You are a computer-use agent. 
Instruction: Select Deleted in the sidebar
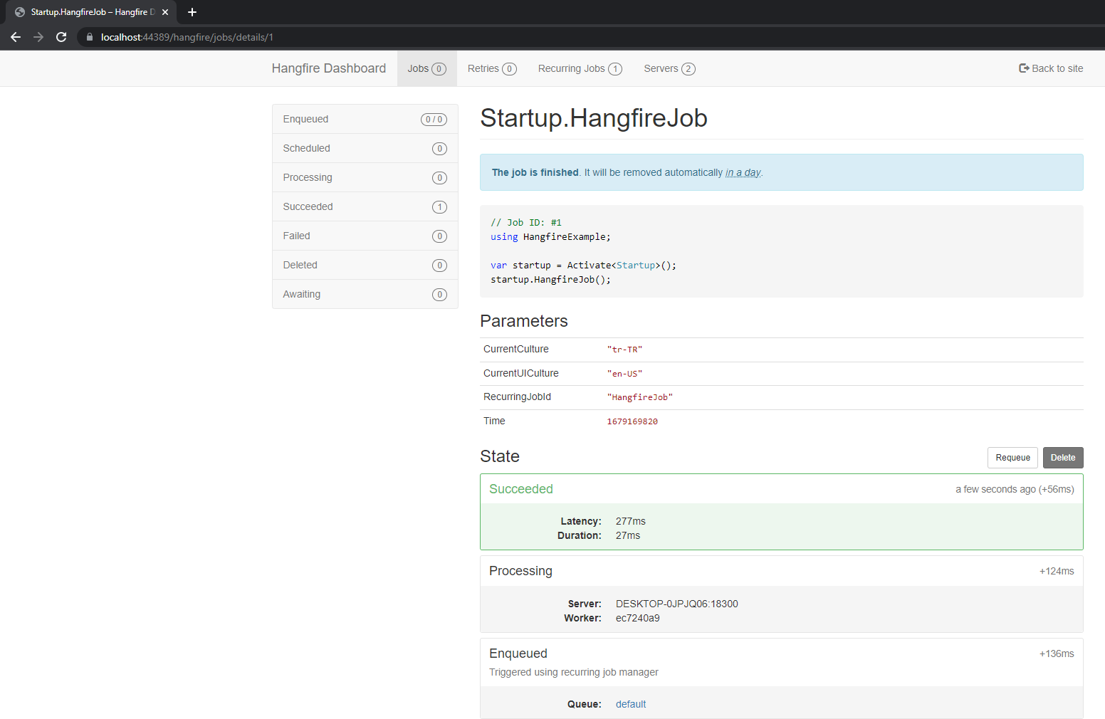[365, 265]
